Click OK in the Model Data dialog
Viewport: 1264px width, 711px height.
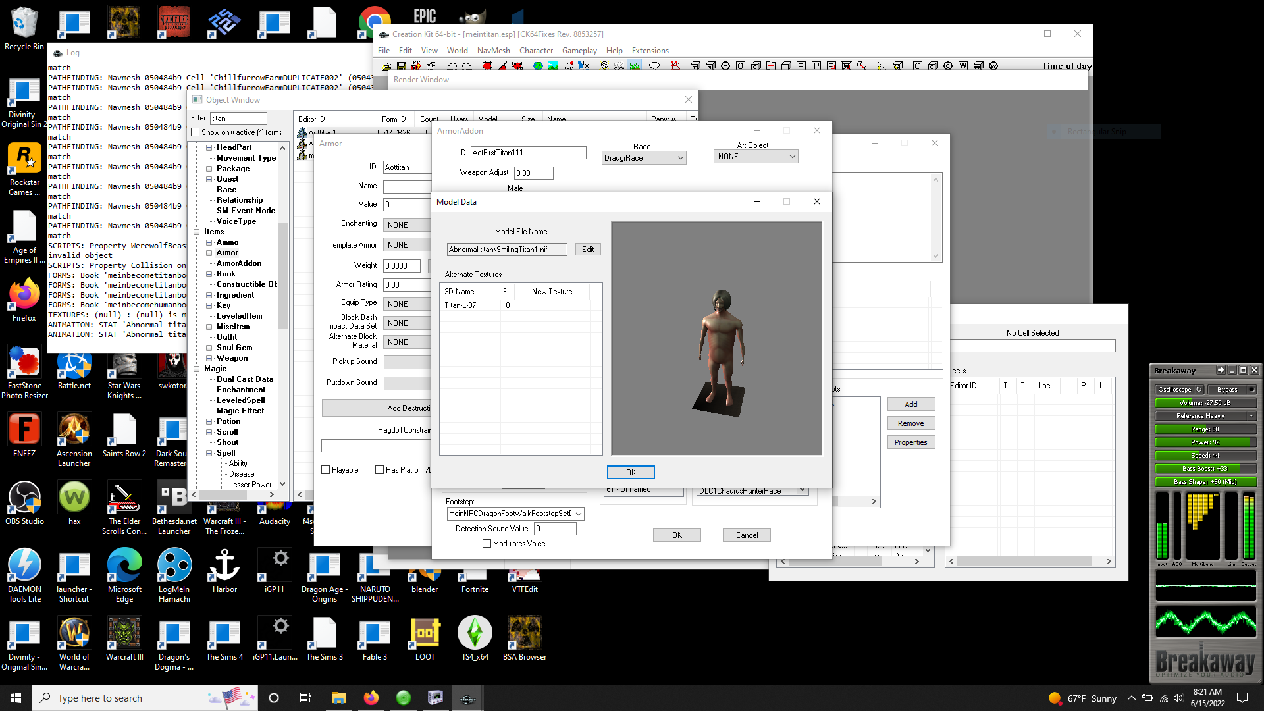[x=631, y=473]
